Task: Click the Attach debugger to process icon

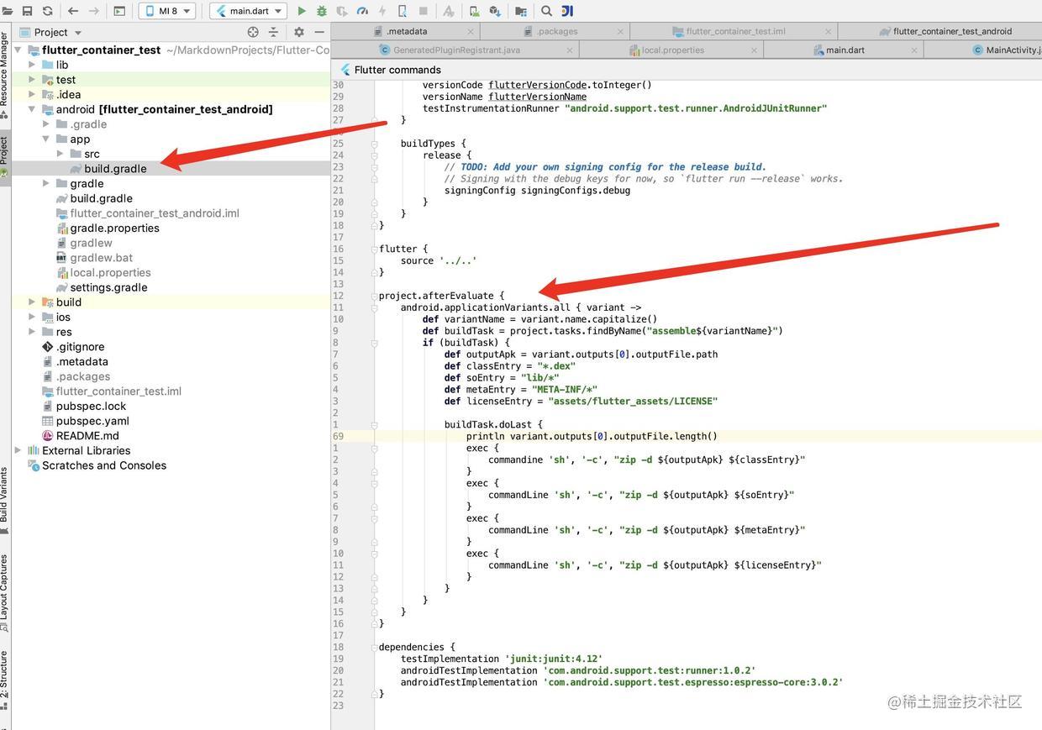Action: coord(403,11)
